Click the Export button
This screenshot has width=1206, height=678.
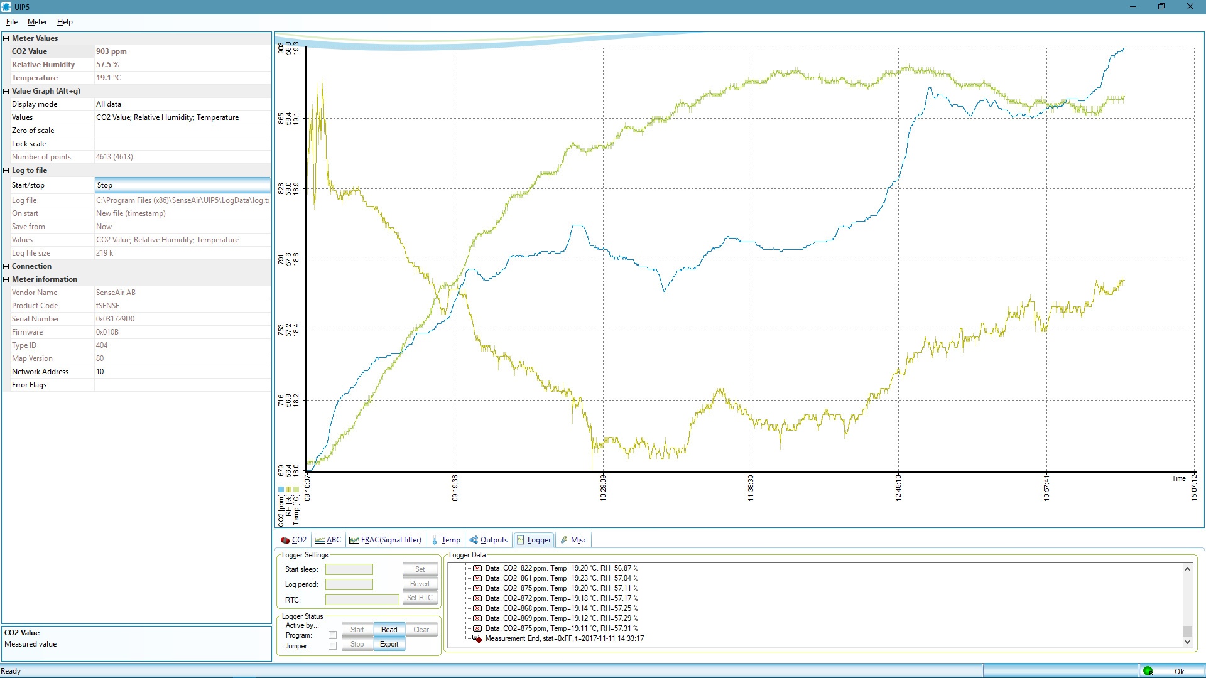pyautogui.click(x=389, y=644)
